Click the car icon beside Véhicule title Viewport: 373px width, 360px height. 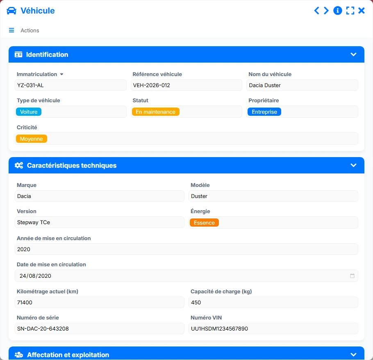(11, 11)
